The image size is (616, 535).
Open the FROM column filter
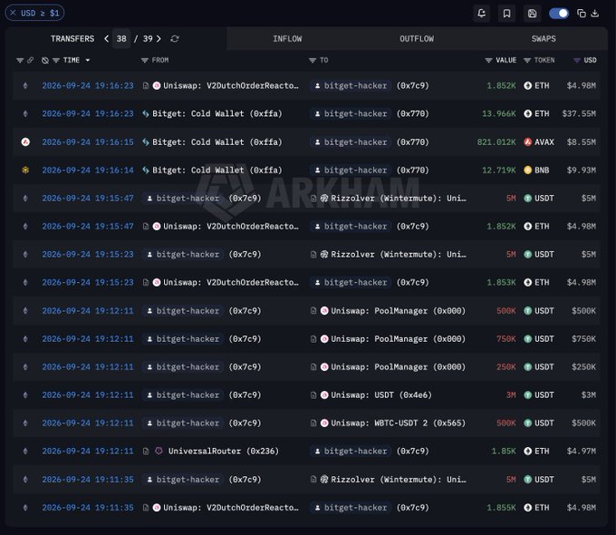pos(145,60)
